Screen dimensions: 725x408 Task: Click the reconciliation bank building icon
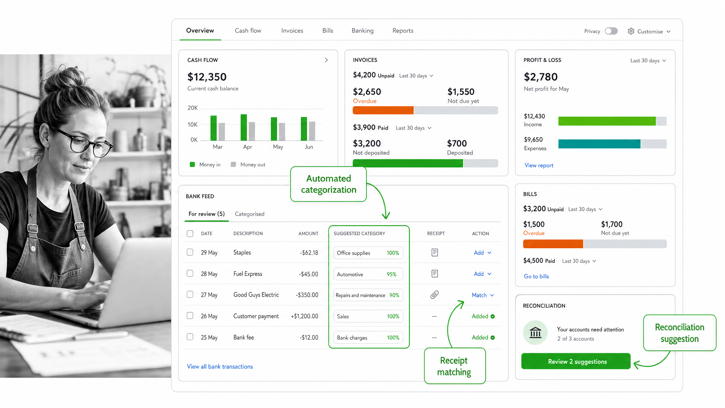click(535, 333)
